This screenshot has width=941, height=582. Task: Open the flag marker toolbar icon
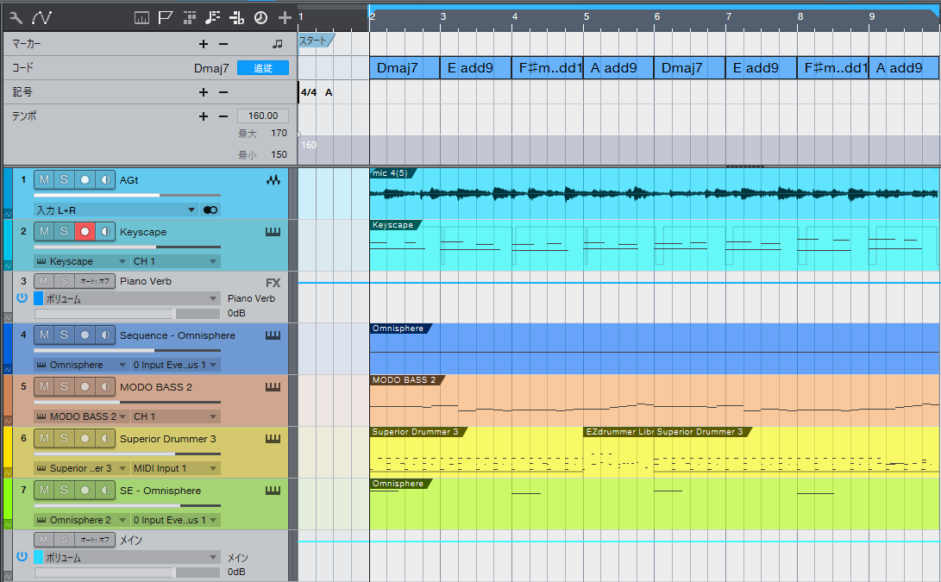166,18
